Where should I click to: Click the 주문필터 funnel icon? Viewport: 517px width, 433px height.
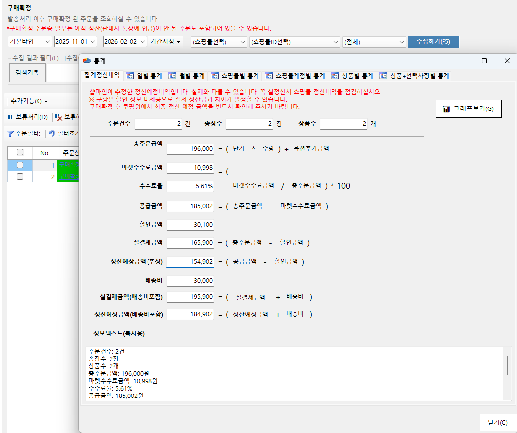(10, 133)
